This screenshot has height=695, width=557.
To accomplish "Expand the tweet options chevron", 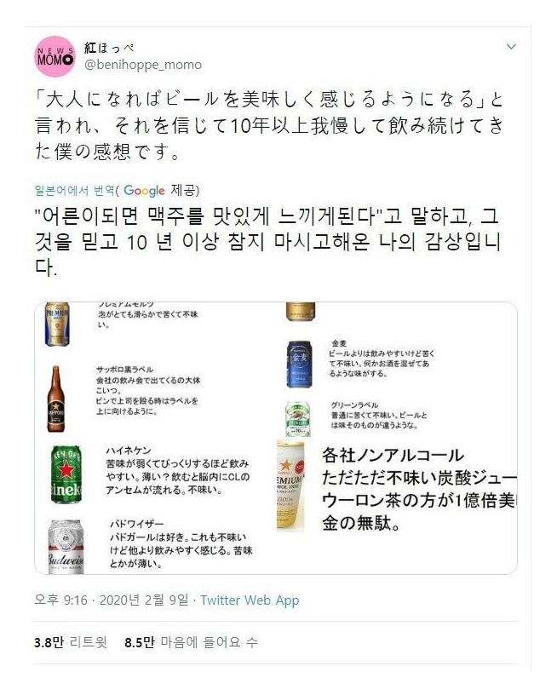I will [x=511, y=47].
